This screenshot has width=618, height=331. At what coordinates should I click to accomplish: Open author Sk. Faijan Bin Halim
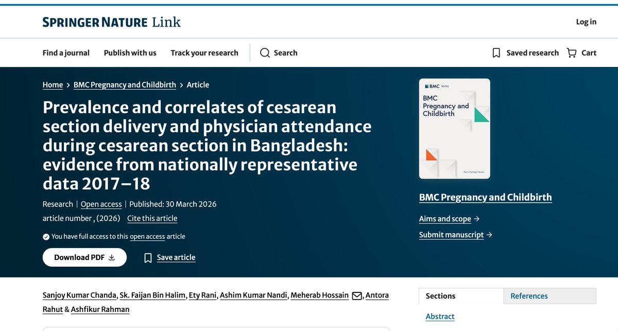tap(152, 295)
